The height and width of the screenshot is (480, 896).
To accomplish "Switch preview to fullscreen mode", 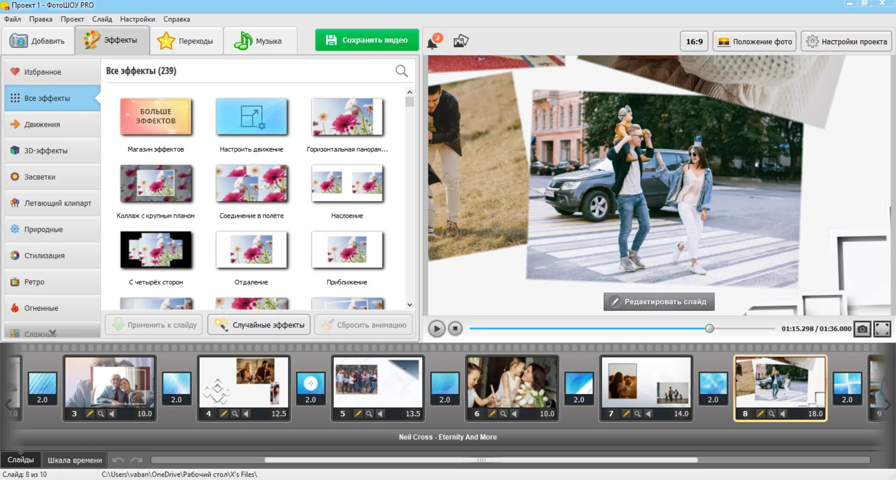I will coord(882,329).
